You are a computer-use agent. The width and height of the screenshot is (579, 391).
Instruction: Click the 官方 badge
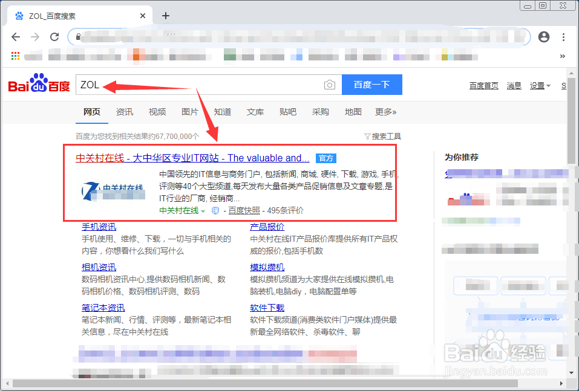pos(325,158)
